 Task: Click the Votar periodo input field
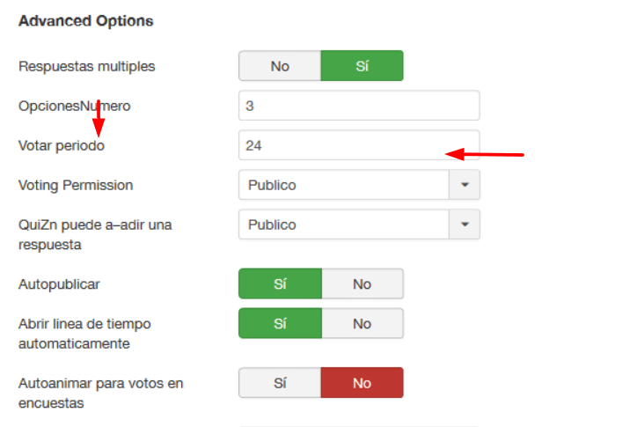point(359,145)
